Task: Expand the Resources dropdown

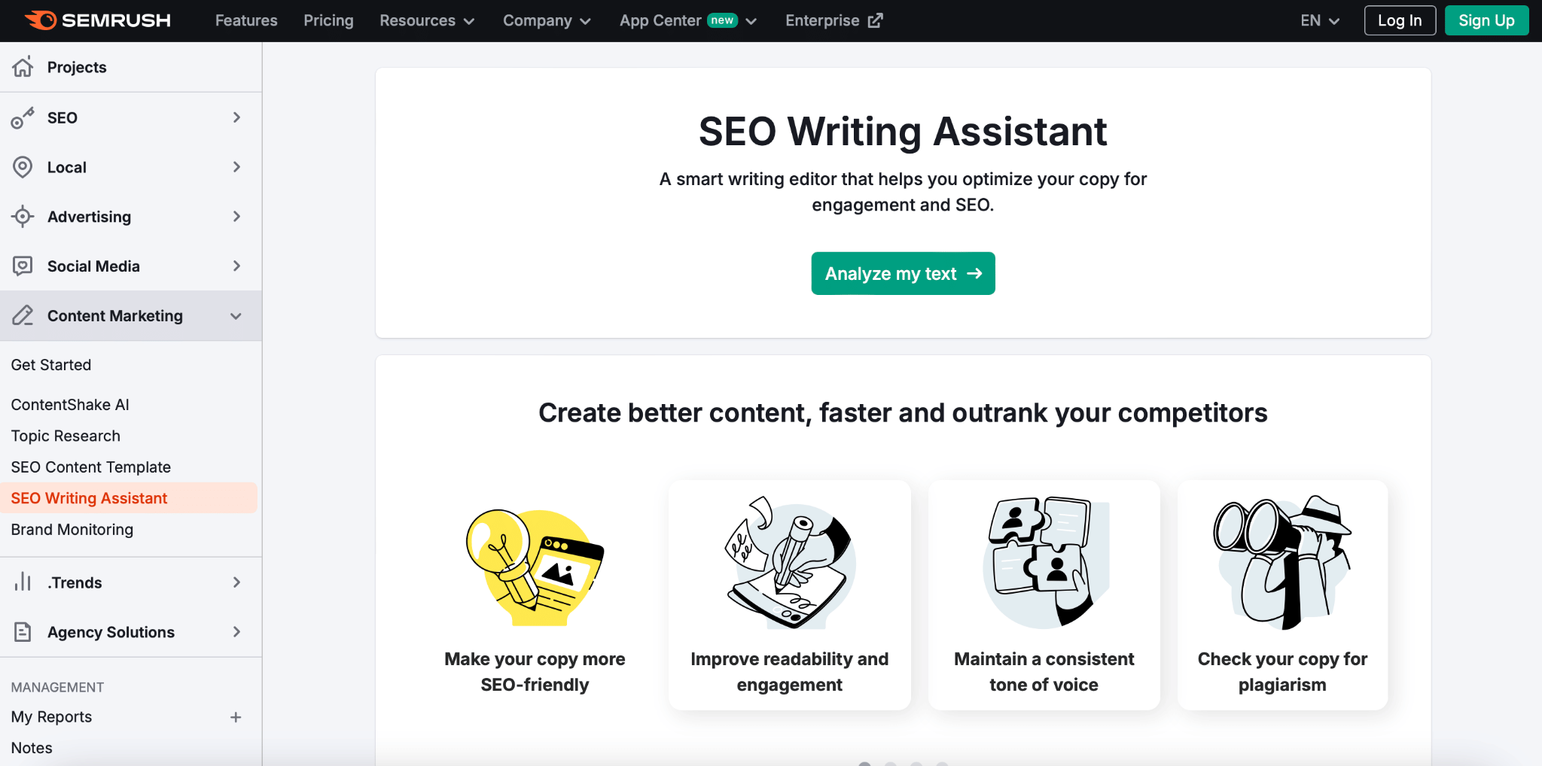Action: (426, 20)
